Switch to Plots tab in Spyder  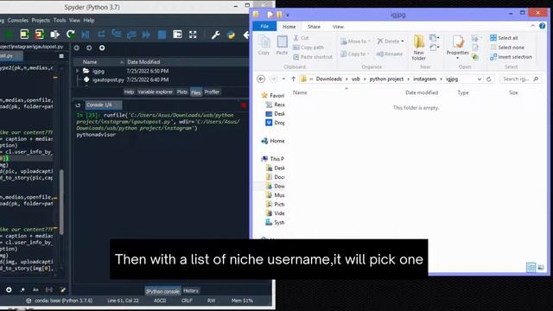tap(182, 92)
